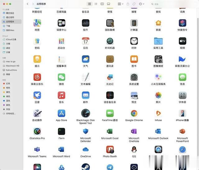This screenshot has width=199, height=170.
Task: Switch to icon view in toolbar
Action: [x=90, y=4]
